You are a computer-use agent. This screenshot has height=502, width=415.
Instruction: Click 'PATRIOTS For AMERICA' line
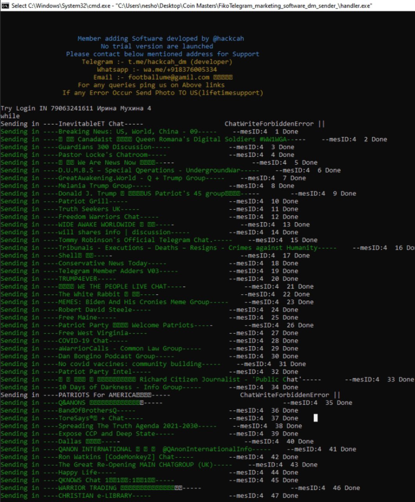point(170,395)
